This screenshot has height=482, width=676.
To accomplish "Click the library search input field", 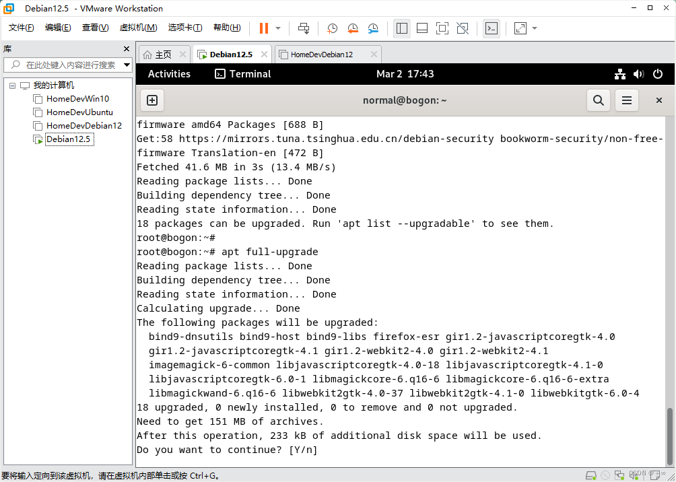I will tap(67, 65).
